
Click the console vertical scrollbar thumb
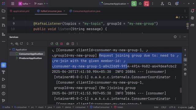181,90
